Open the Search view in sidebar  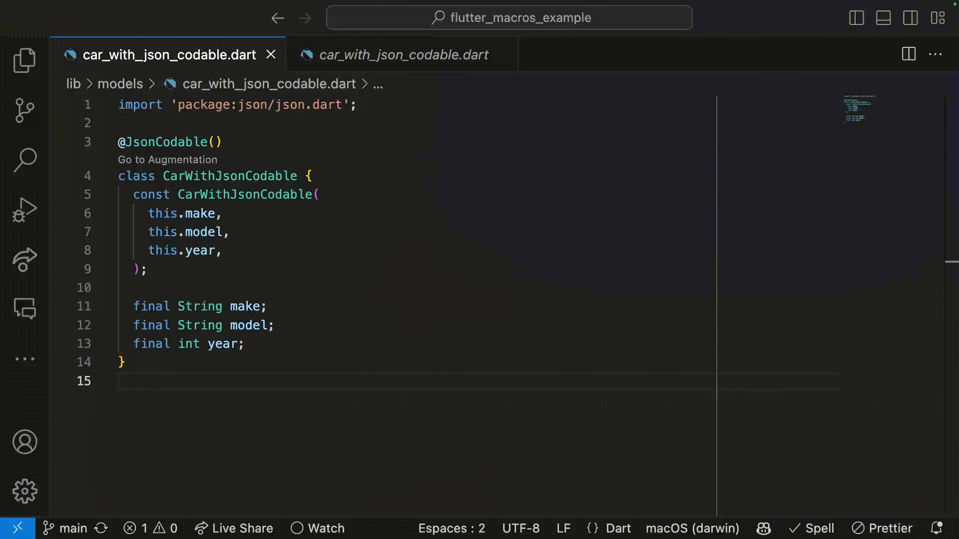pos(24,160)
